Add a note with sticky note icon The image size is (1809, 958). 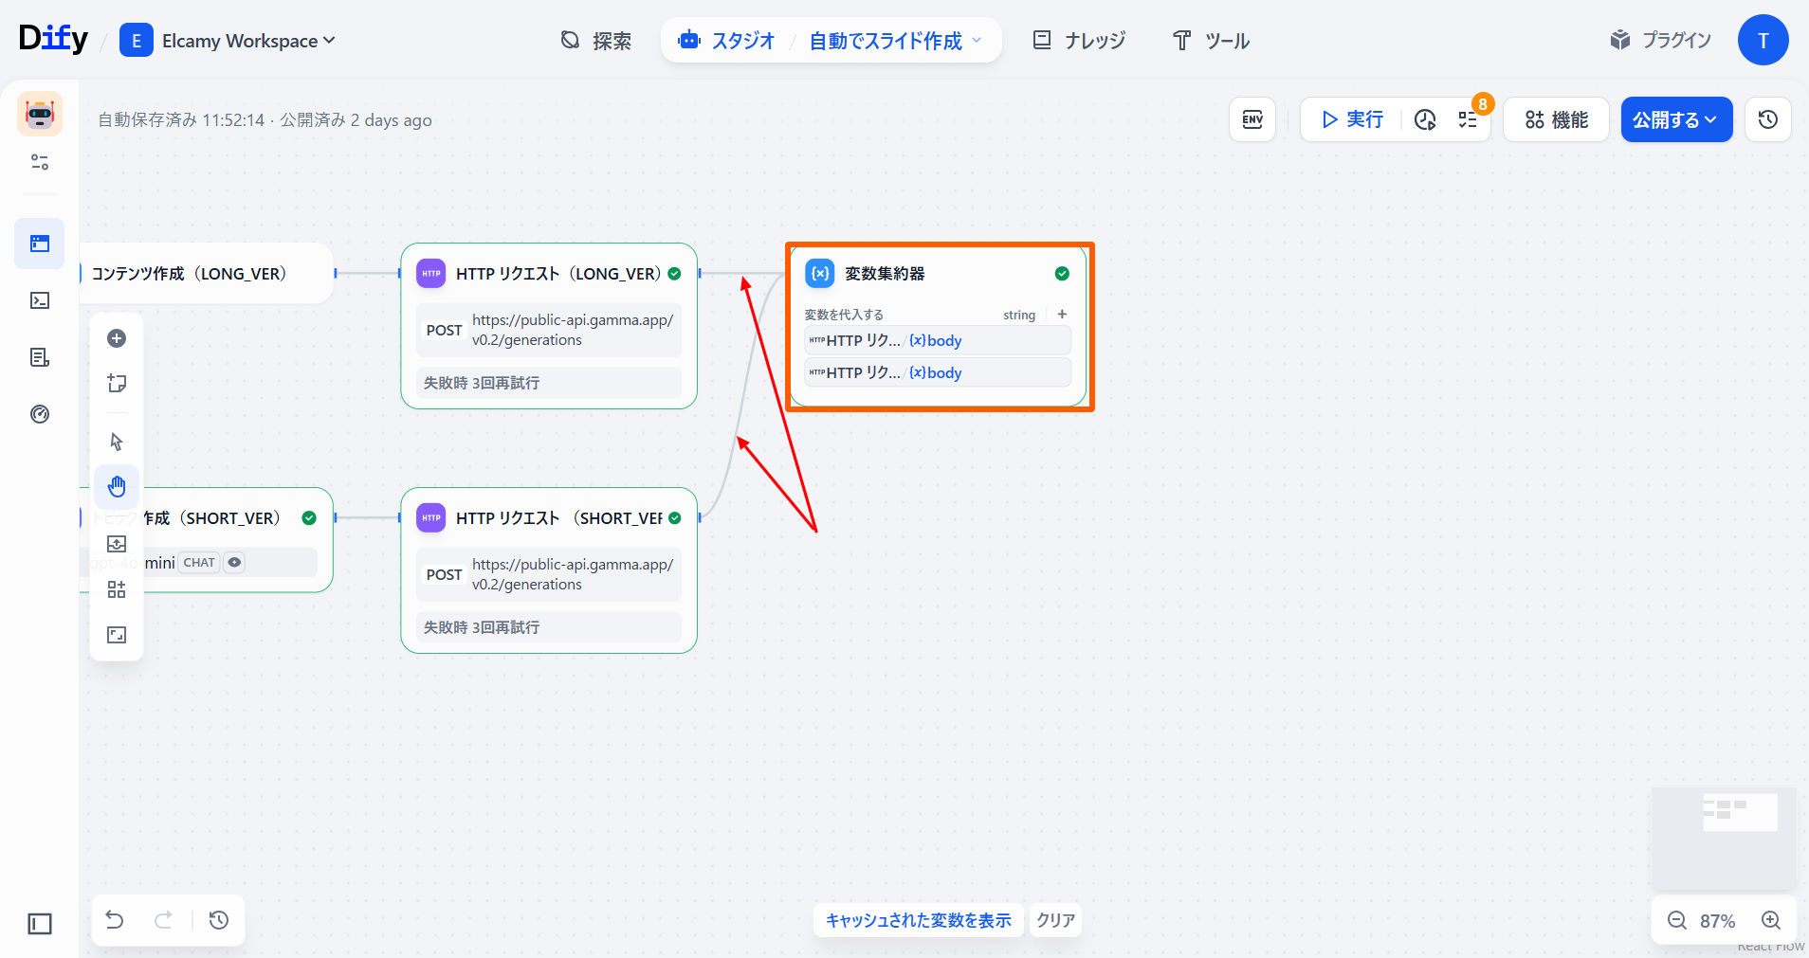pos(117,383)
